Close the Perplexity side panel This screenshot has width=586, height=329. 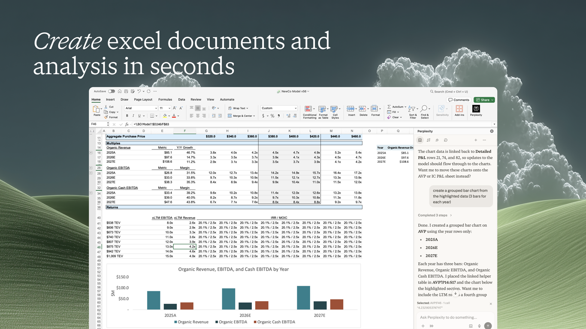tap(492, 131)
